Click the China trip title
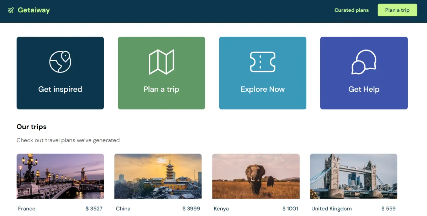Image resolution: width=427 pixels, height=216 pixels. pos(123,209)
